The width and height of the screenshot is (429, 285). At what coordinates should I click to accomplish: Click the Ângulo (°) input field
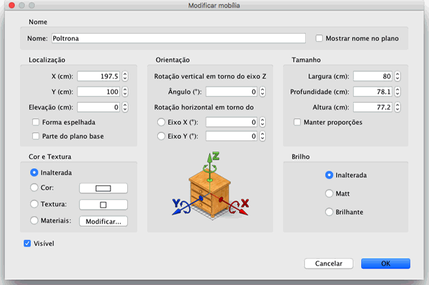point(232,92)
